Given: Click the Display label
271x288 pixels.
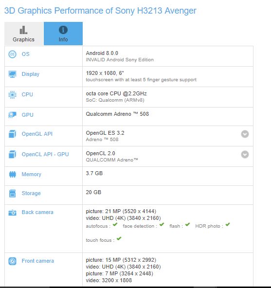Looking at the screenshot, I should pos(31,74).
